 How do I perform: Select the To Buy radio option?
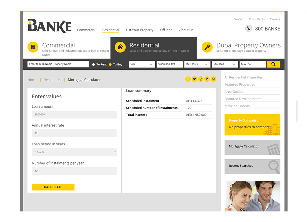pyautogui.click(x=110, y=64)
